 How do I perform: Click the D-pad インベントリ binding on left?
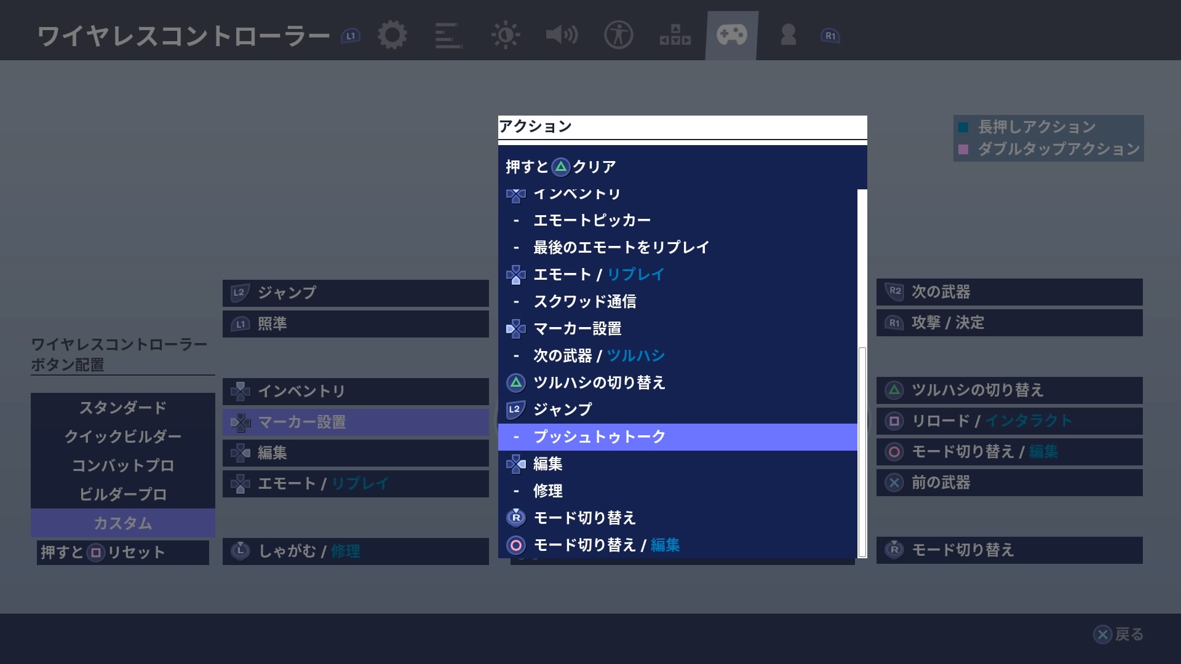tap(356, 391)
